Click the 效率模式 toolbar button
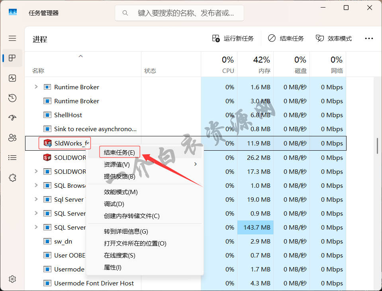This screenshot has width=382, height=291. point(334,38)
